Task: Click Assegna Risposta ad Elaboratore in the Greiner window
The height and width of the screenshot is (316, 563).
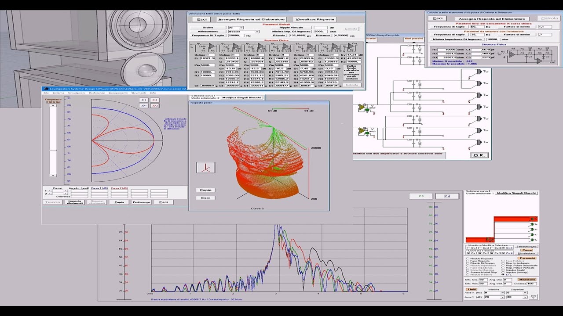Action: 492,19
